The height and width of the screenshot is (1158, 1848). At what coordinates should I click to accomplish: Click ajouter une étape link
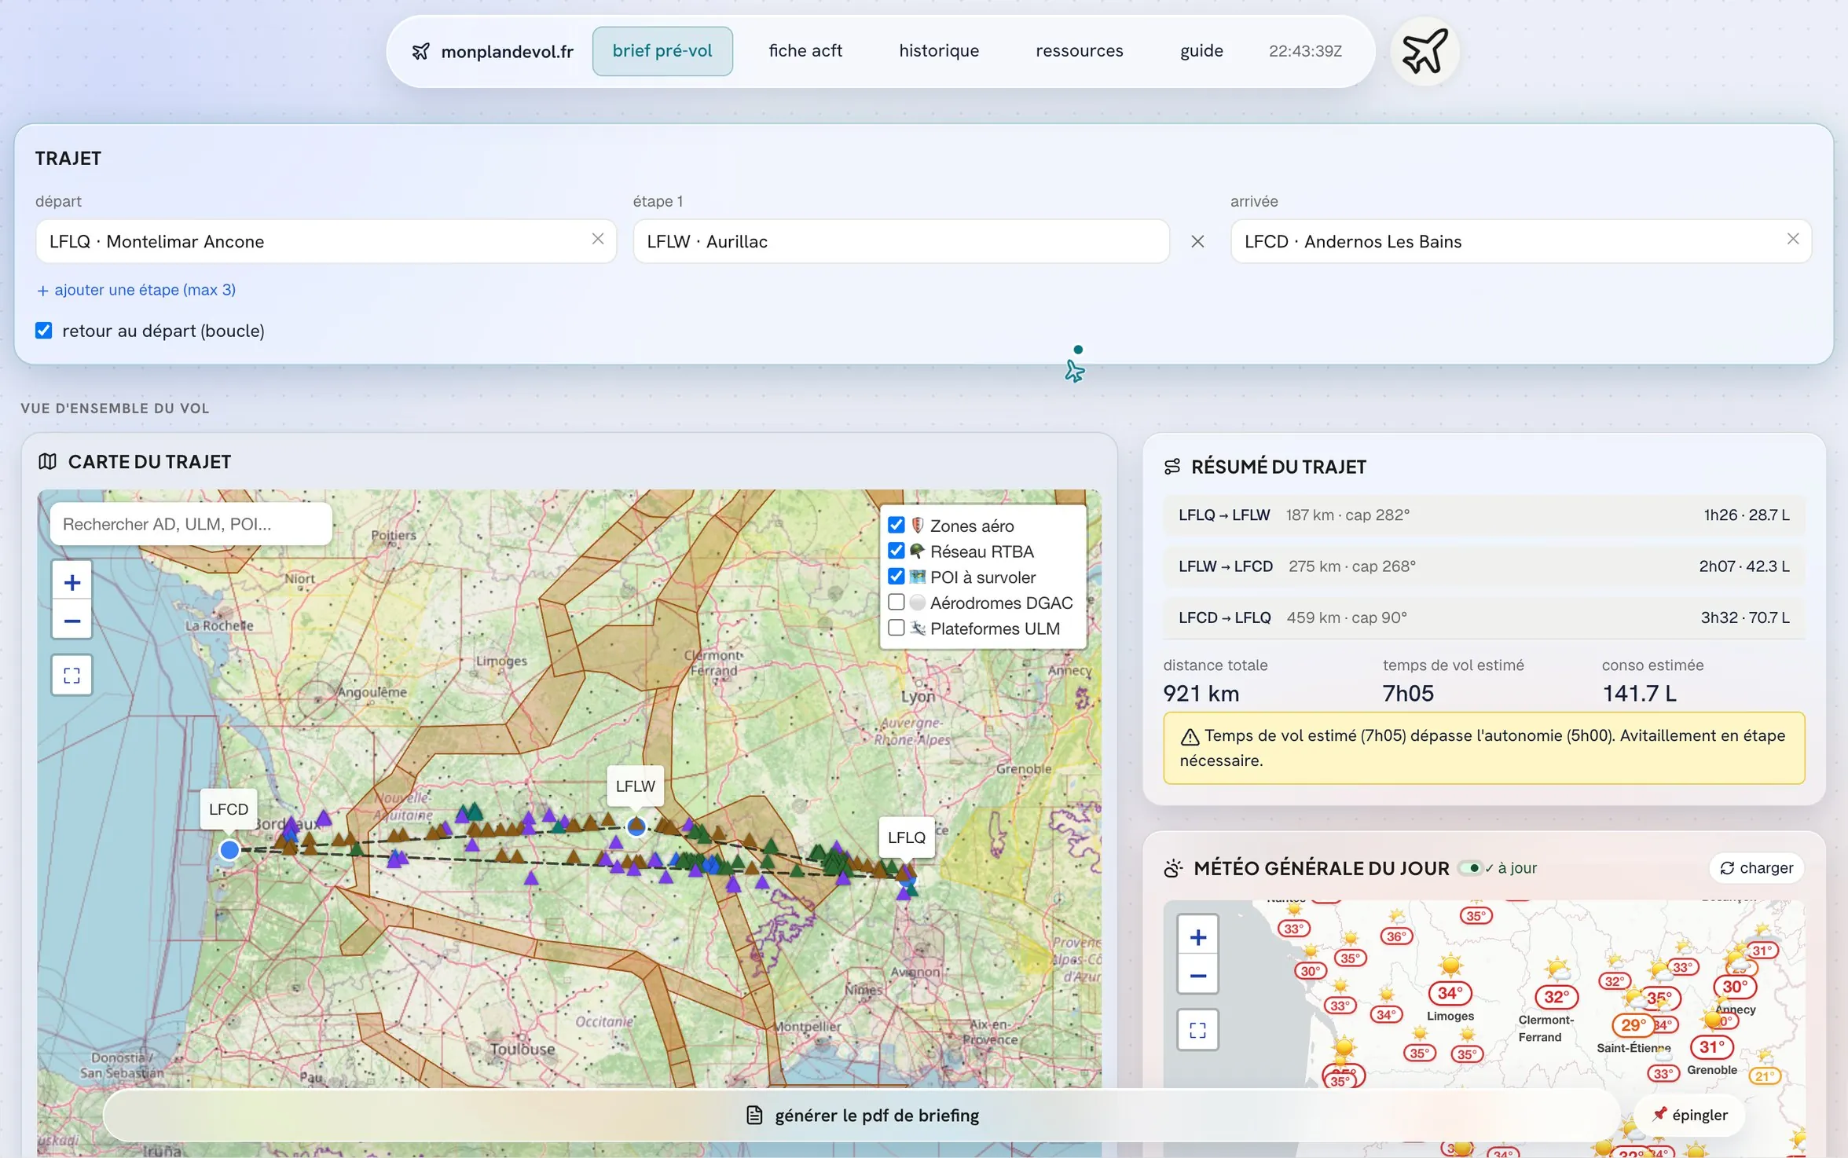pos(136,290)
